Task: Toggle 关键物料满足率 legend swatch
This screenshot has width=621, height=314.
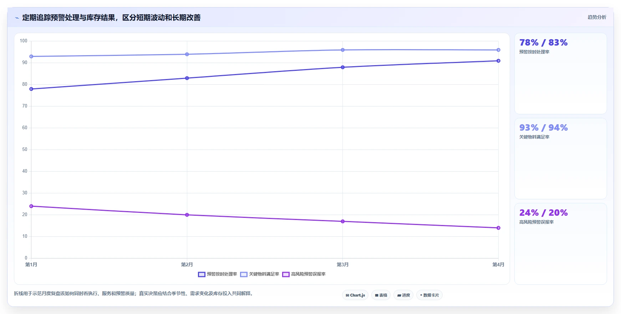Action: coord(244,274)
